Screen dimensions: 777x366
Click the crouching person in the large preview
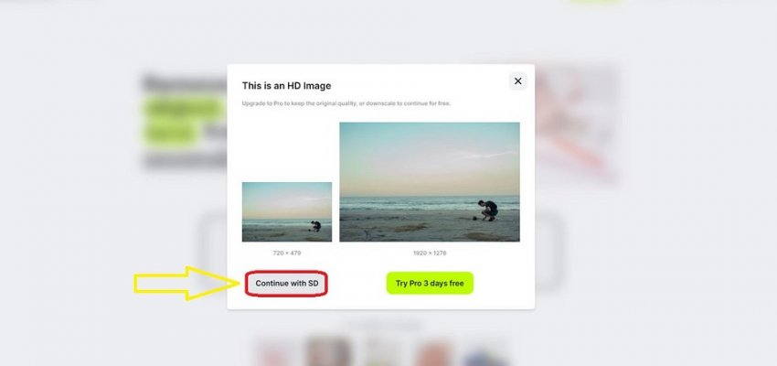click(x=489, y=210)
